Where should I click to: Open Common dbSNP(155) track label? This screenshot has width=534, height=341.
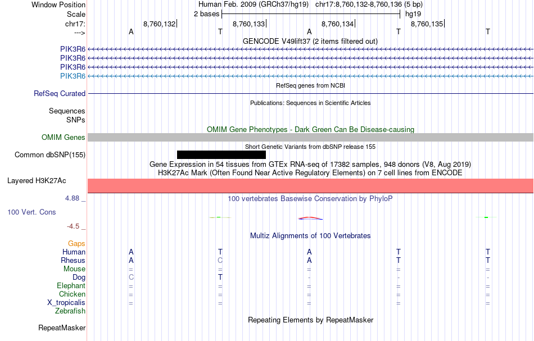point(50,155)
